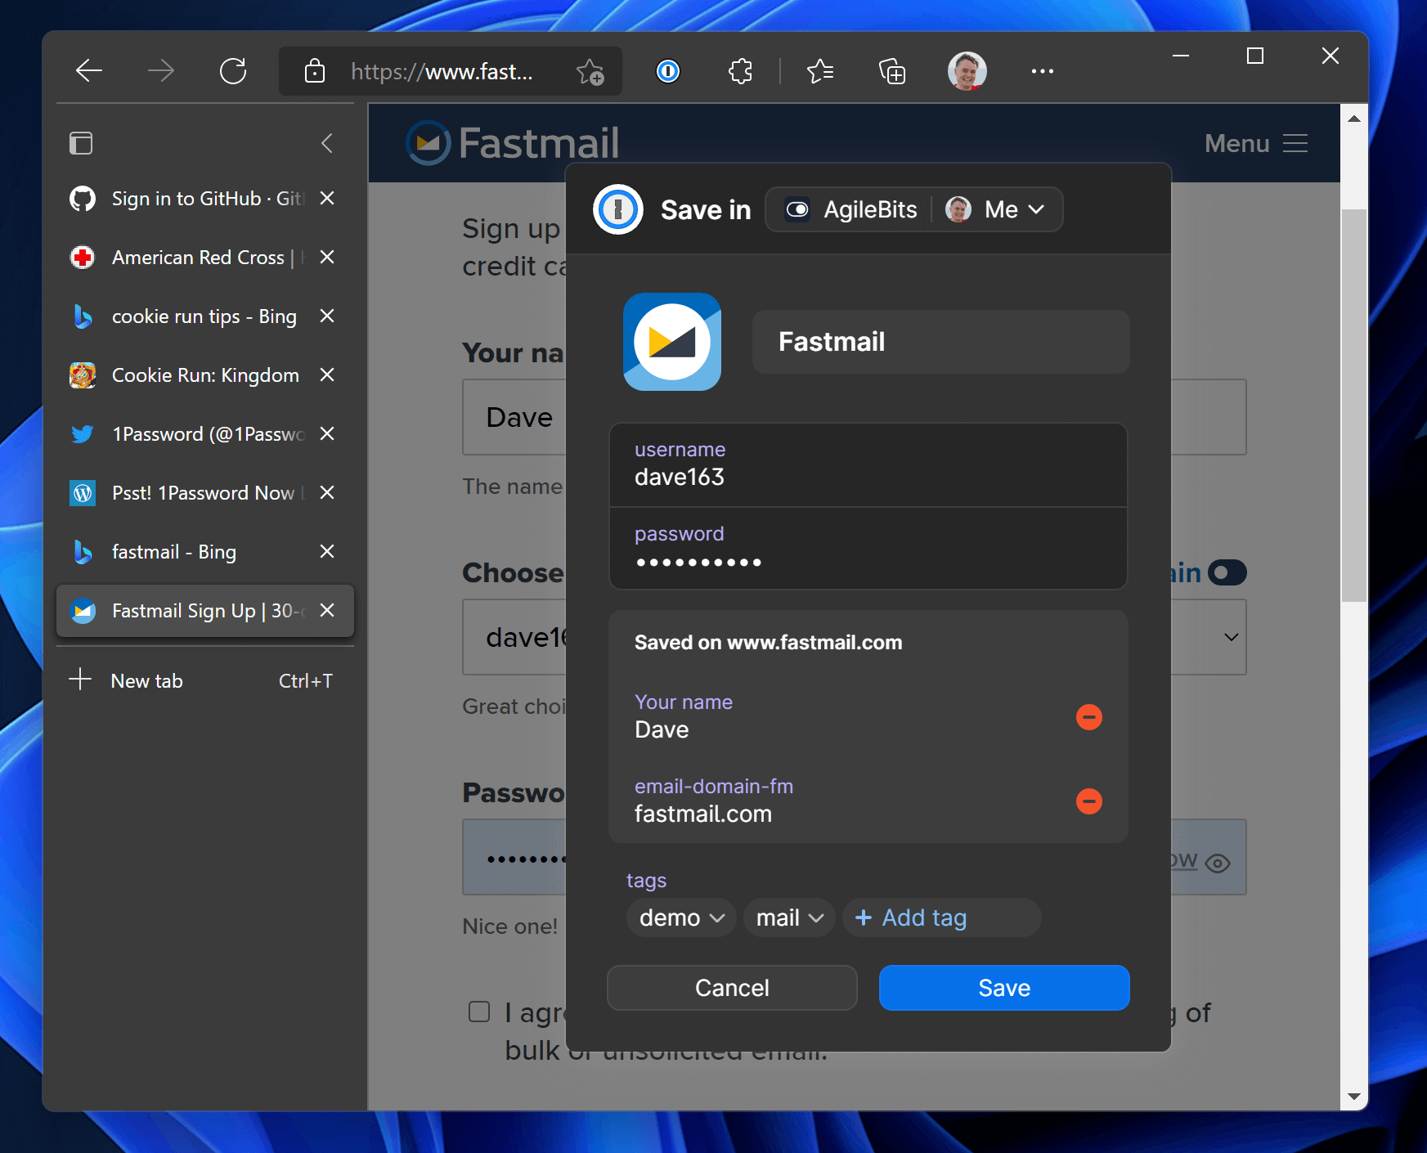Cancel saving the login
1427x1153 pixels.
coord(732,987)
